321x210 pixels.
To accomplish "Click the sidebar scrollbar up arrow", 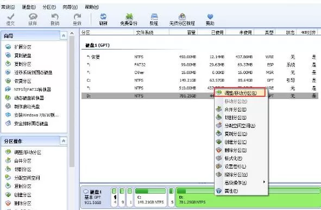I will (72, 33).
